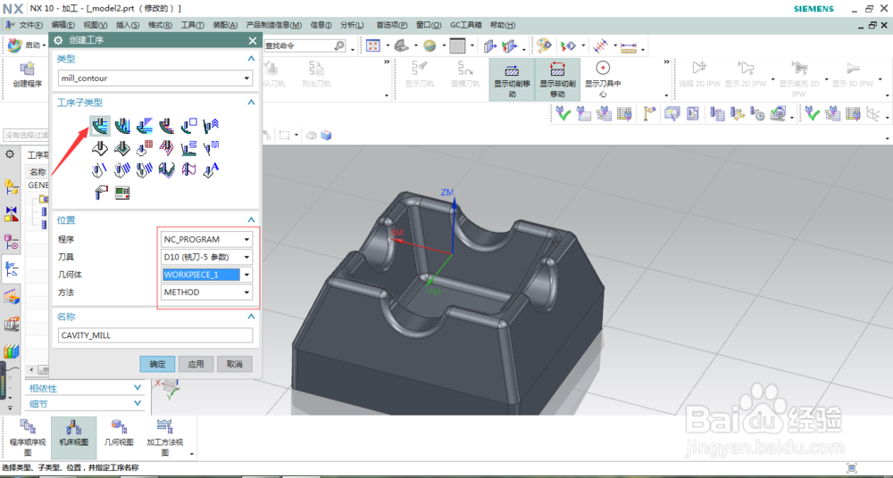Open the GC工具箱 menu
Image resolution: width=893 pixels, height=478 pixels.
click(466, 25)
